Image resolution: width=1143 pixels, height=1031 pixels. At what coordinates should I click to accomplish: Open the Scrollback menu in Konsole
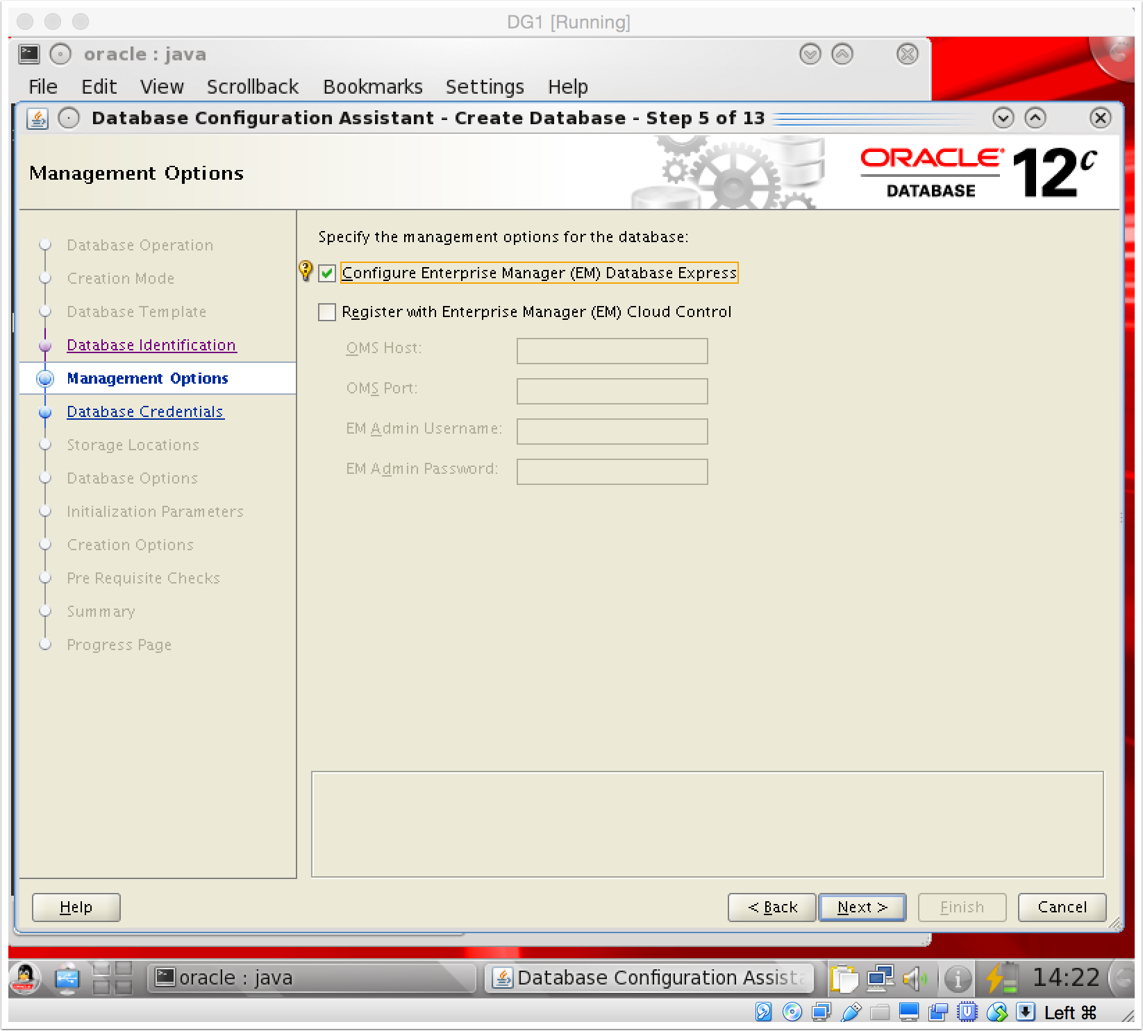(252, 87)
